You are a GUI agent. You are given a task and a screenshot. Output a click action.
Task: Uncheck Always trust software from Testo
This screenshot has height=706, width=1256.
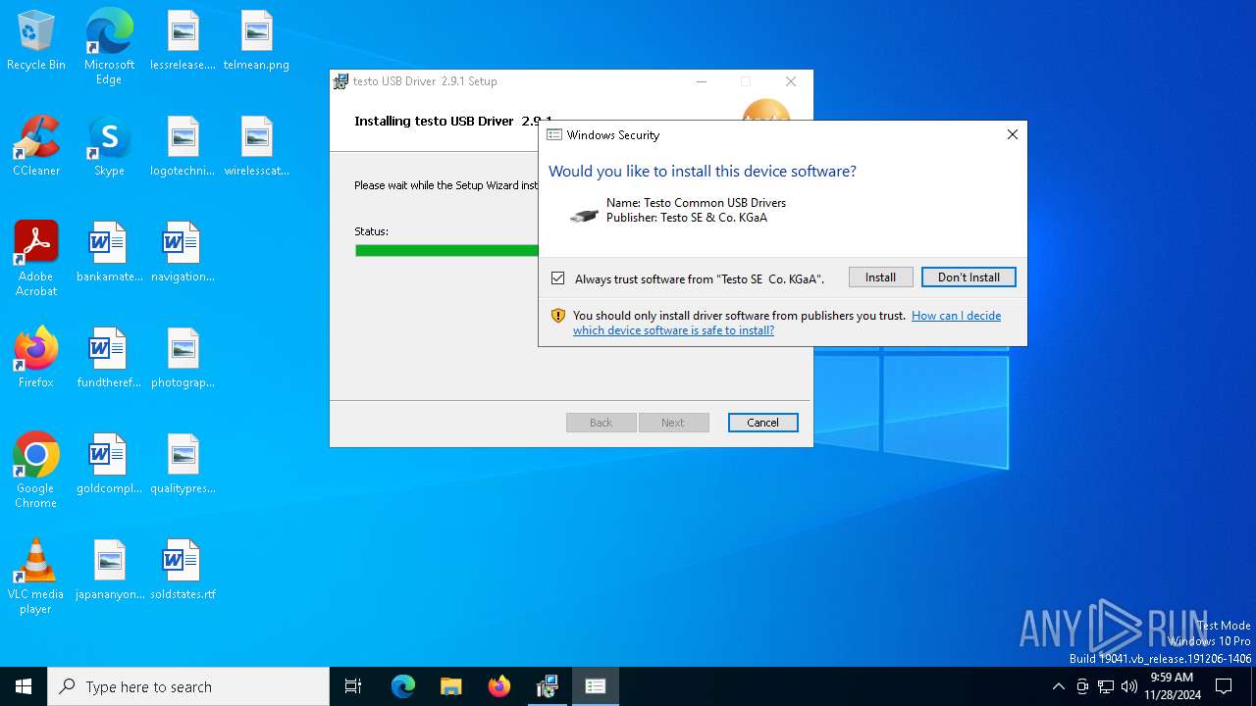[558, 278]
